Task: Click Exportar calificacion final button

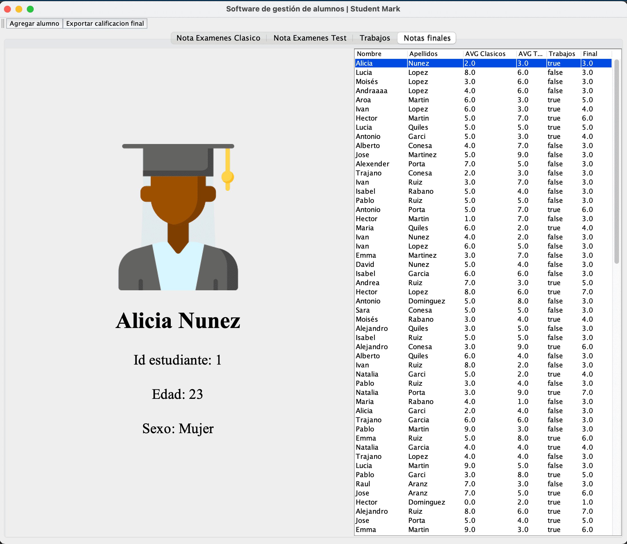Action: click(x=105, y=23)
